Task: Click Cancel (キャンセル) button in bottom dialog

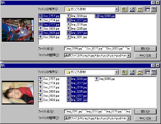Action: pos(145,118)
